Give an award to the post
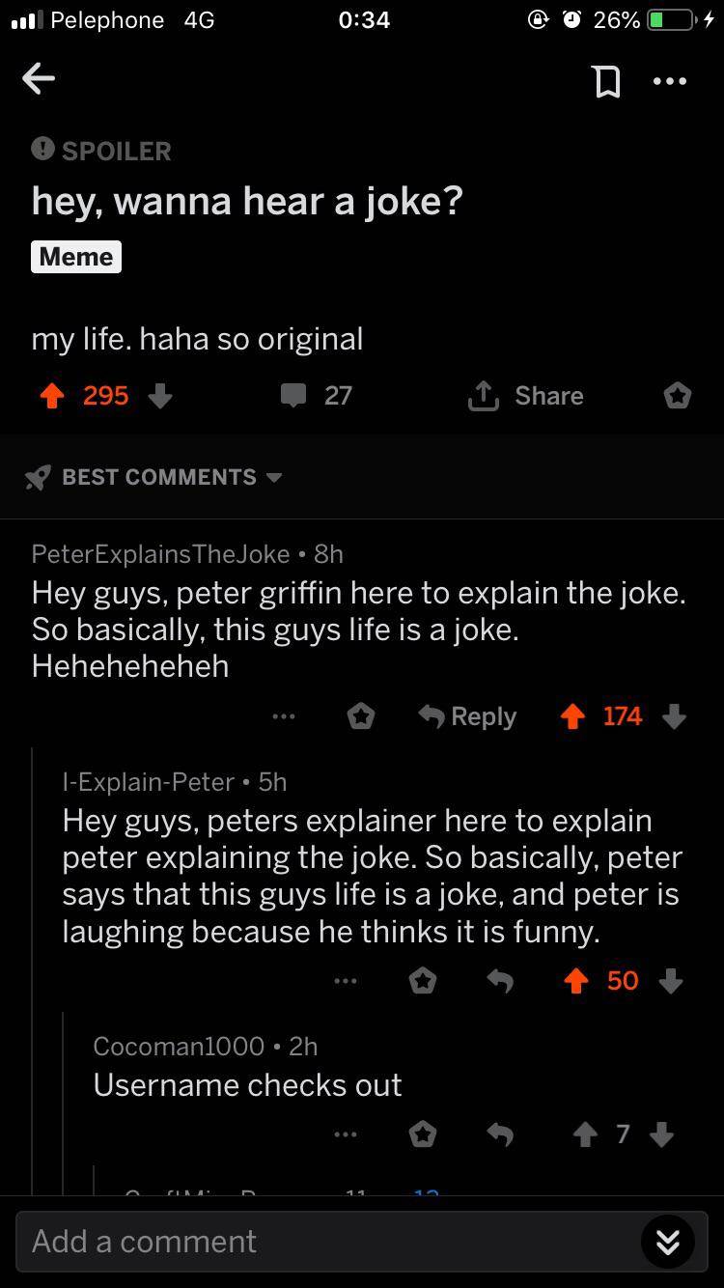The image size is (724, 1288). pyautogui.click(x=678, y=396)
